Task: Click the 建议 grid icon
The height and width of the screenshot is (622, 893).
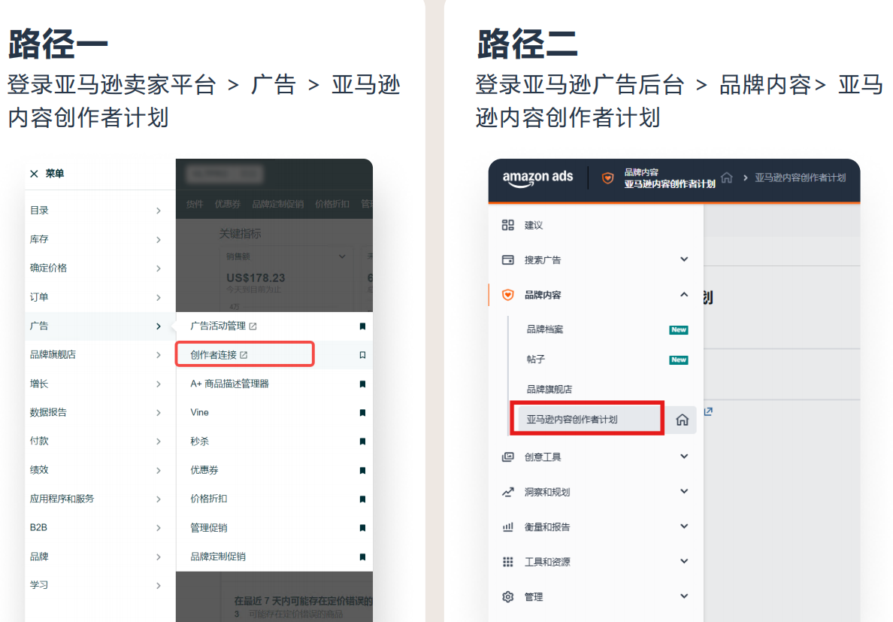Action: click(x=507, y=224)
